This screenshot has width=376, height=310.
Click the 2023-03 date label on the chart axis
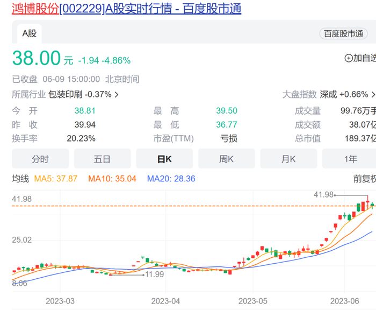click(60, 301)
